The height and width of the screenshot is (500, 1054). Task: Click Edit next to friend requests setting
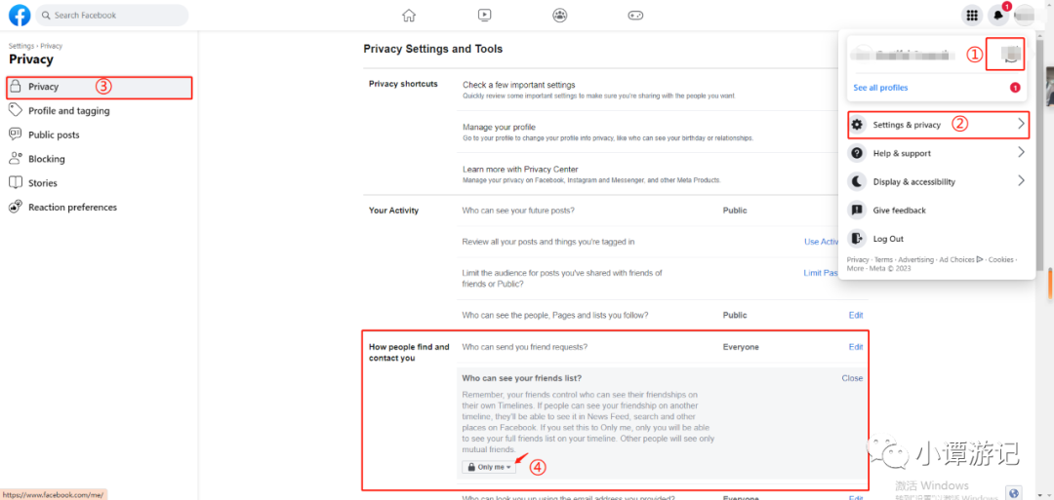point(856,347)
